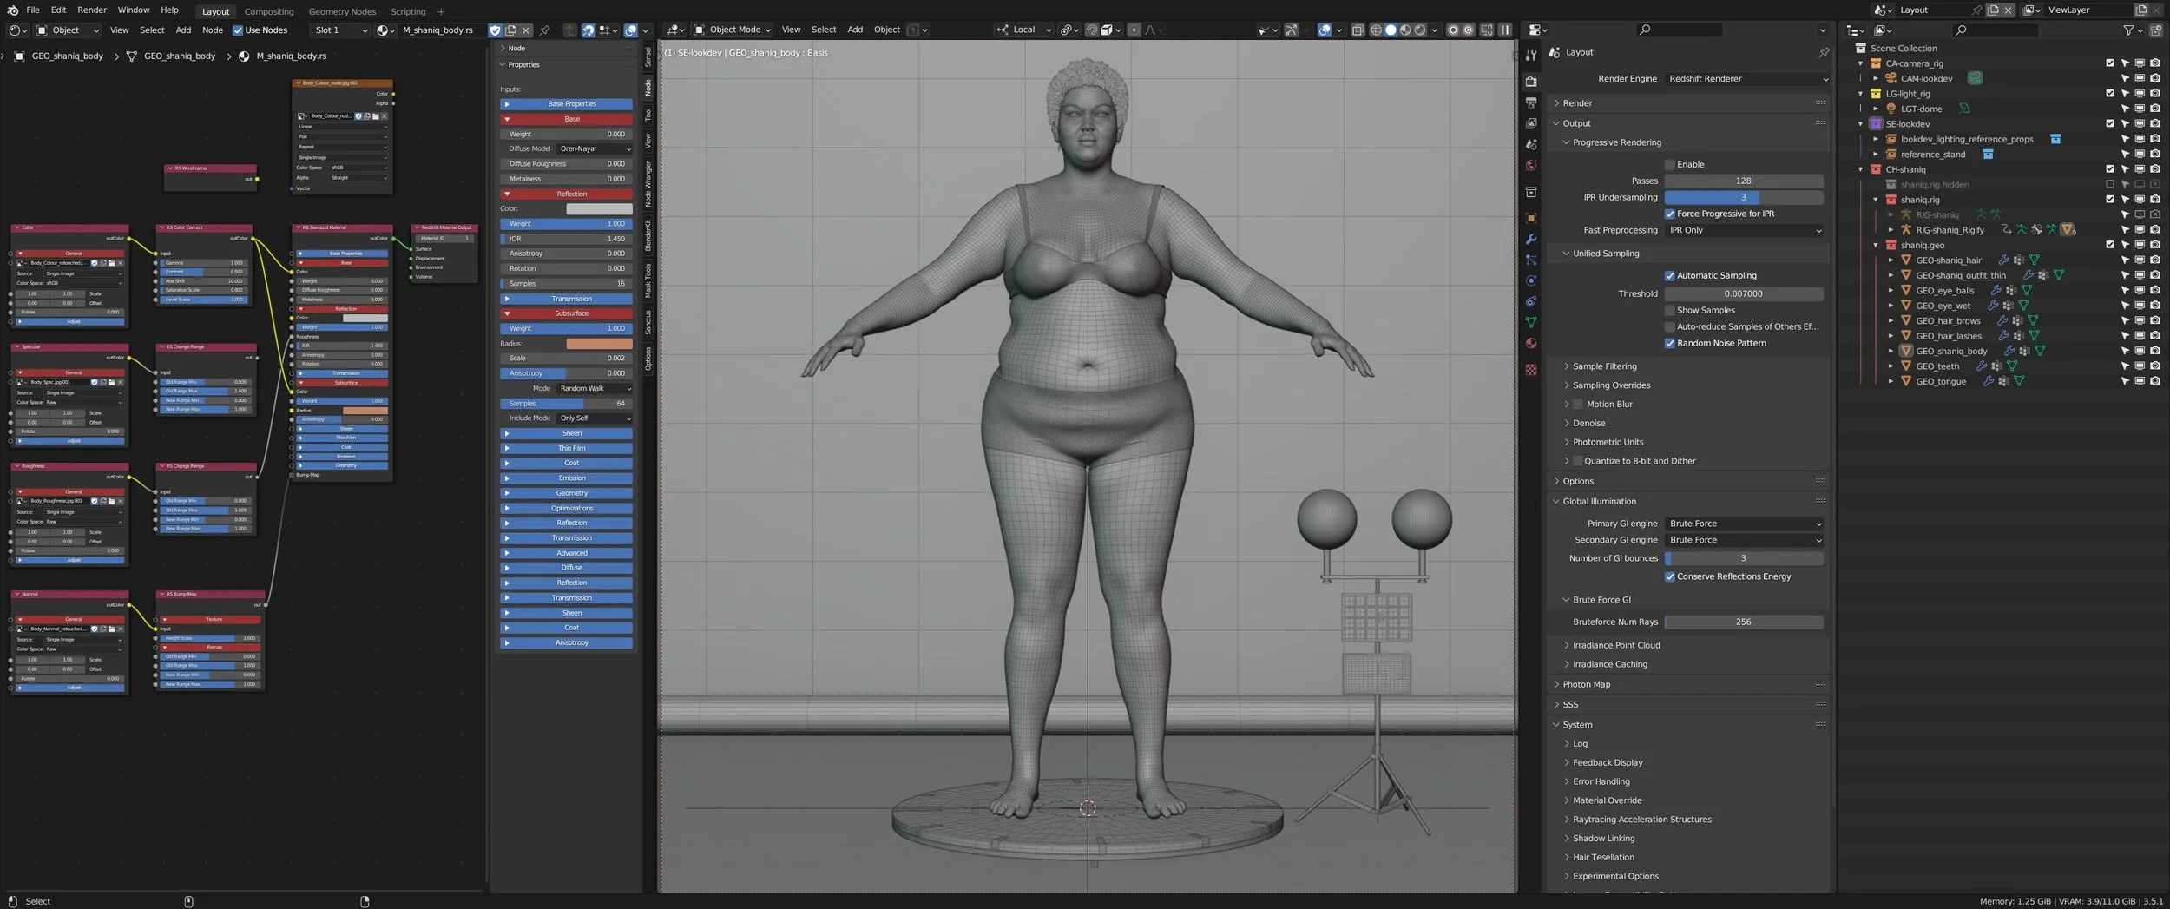Toggle Random Noise Pattern checkbox
2170x909 pixels.
(x=1669, y=343)
